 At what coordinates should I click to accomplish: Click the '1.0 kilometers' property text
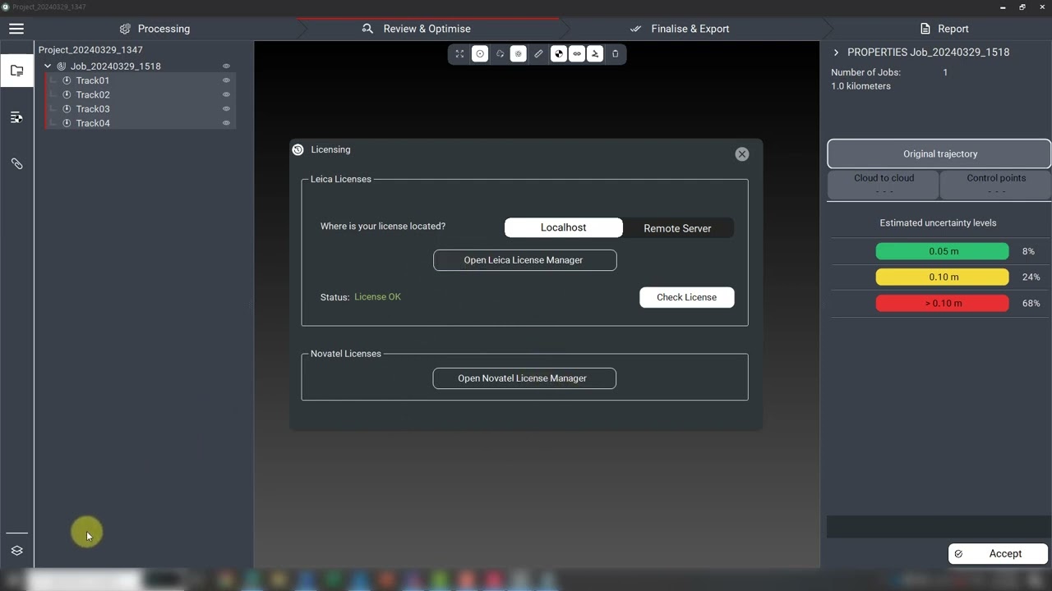click(861, 86)
